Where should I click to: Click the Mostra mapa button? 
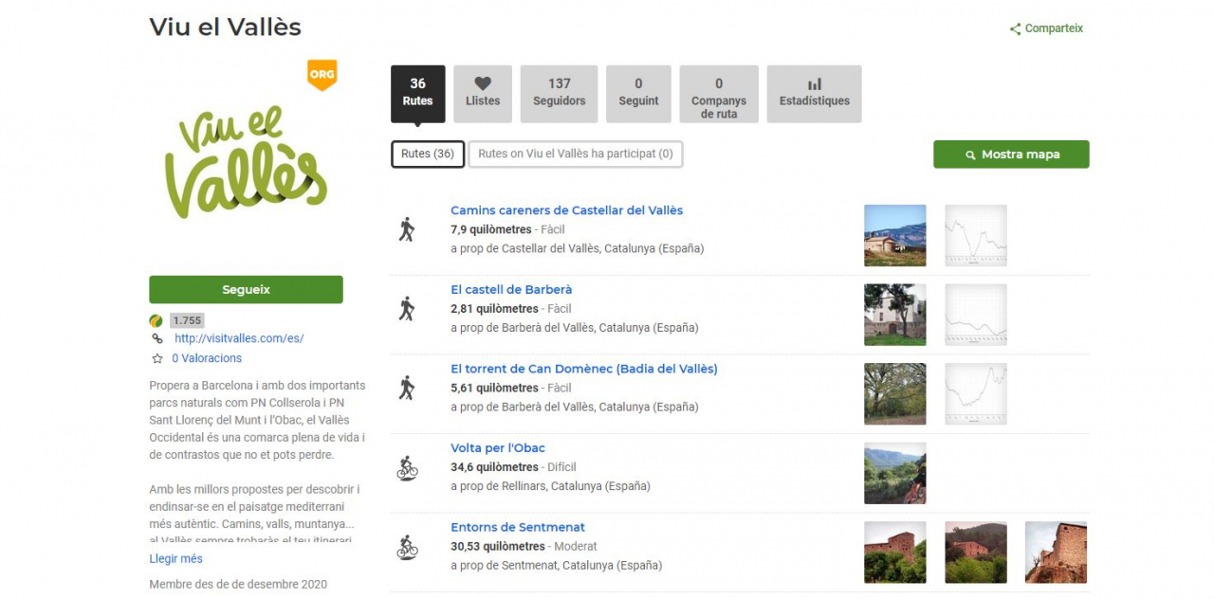tap(1011, 154)
